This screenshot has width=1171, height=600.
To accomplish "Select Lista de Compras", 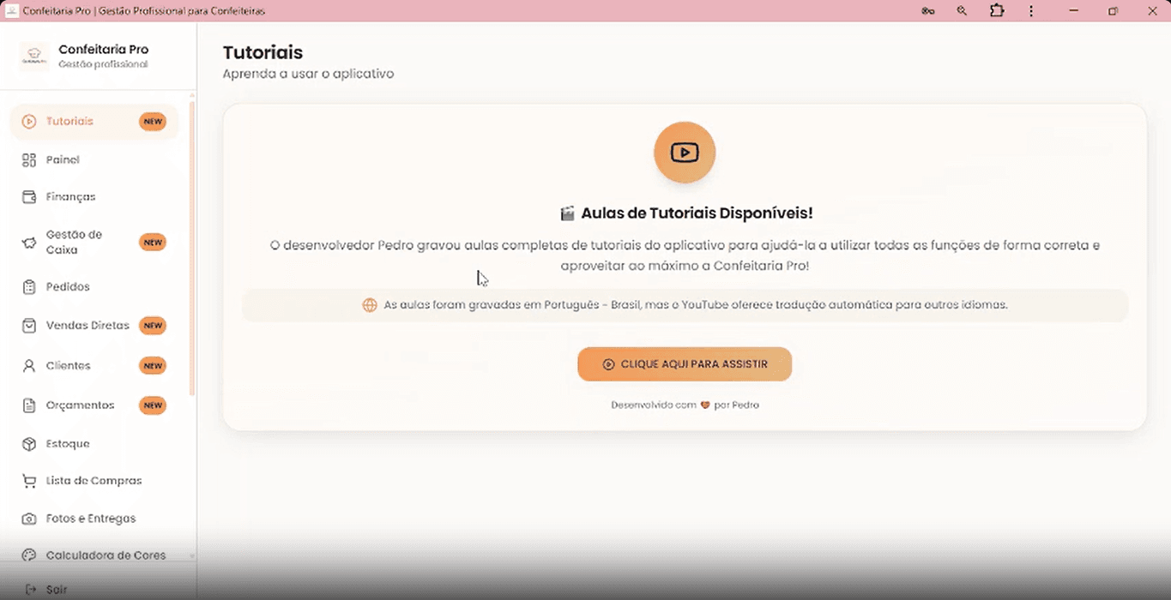I will coord(94,481).
